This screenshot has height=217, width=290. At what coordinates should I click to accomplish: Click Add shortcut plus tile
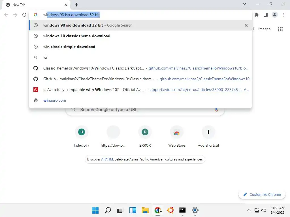(x=208, y=136)
